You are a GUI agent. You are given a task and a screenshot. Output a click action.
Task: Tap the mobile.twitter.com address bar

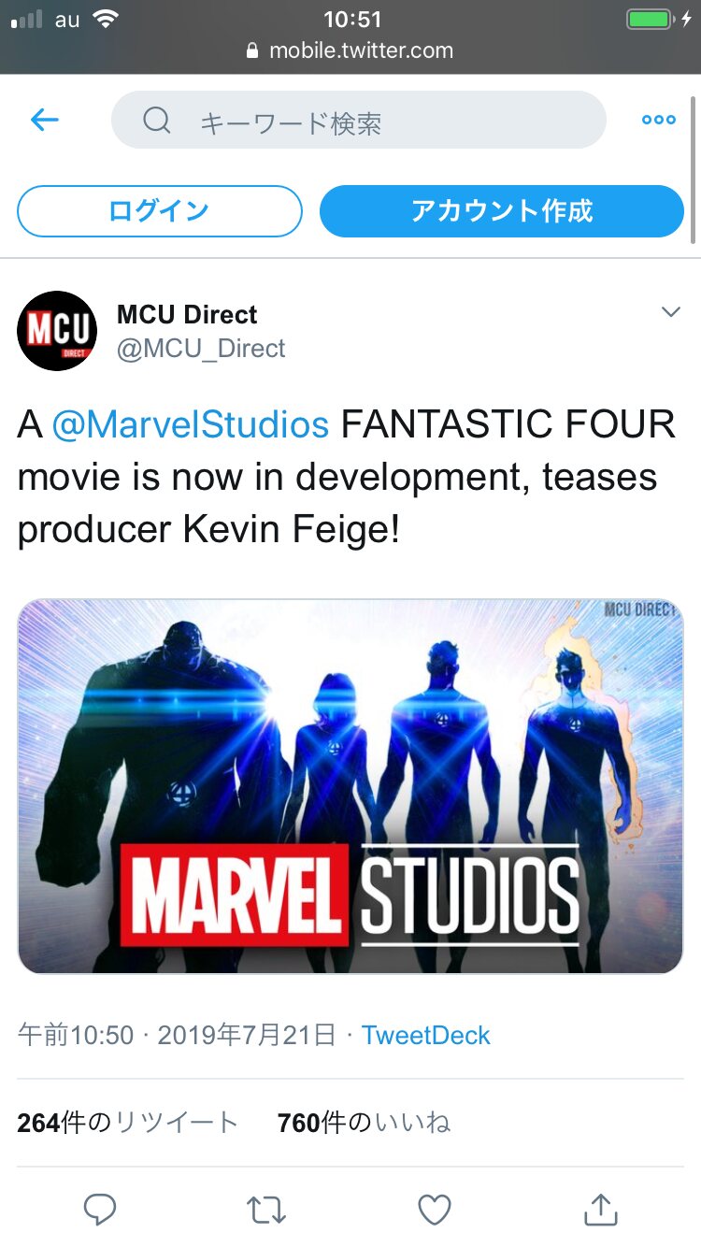tap(350, 50)
